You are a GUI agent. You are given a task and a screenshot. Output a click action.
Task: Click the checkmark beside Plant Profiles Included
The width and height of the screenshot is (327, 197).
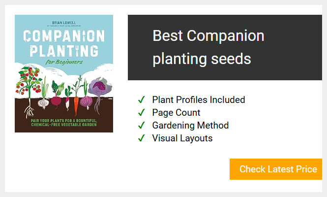142,99
